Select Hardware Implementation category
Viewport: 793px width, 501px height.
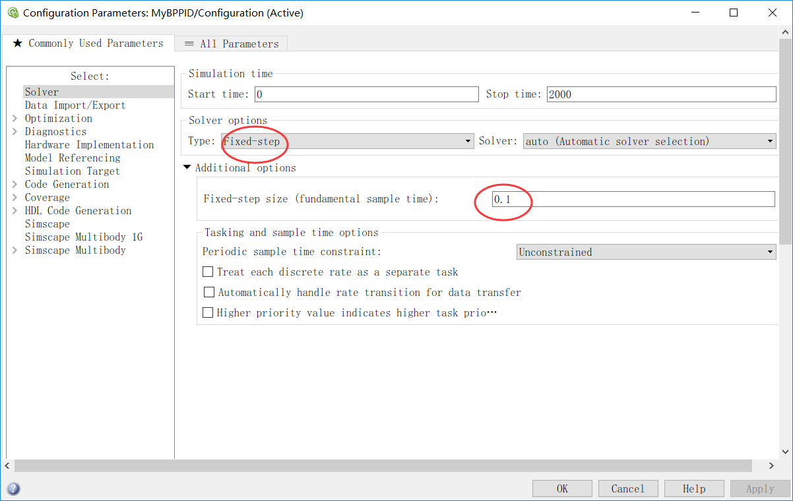coord(89,145)
